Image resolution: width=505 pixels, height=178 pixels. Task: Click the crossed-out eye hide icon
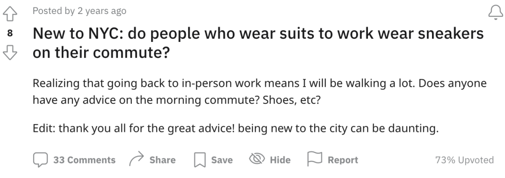tap(257, 159)
